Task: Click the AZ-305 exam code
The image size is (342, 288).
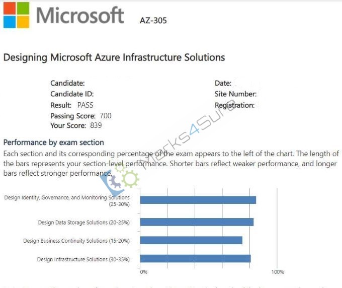Action: point(153,21)
